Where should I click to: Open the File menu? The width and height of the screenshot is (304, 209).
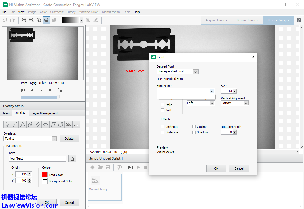[4, 12]
